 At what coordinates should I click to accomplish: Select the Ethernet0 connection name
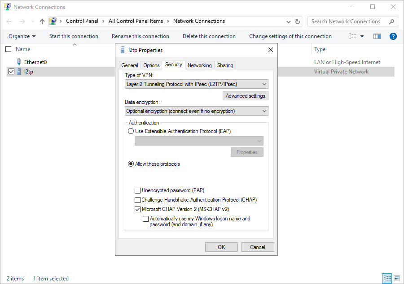[x=35, y=62]
